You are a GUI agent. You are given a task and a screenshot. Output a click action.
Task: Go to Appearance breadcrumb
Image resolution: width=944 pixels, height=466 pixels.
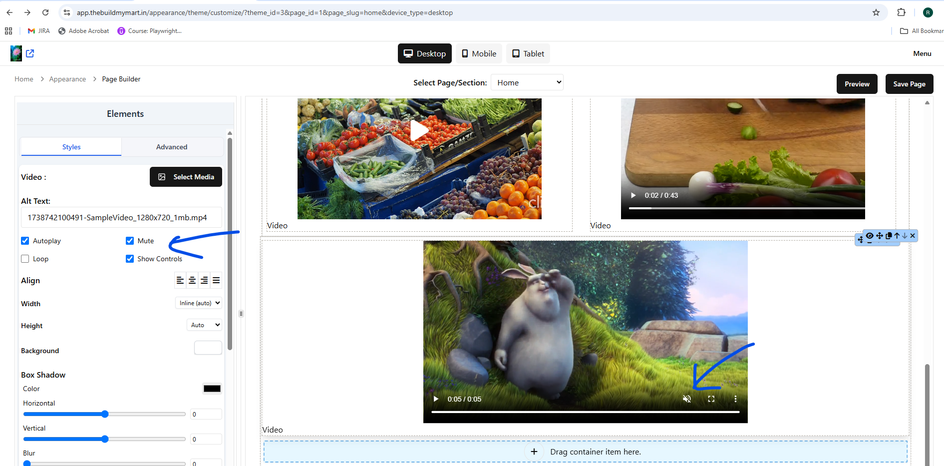pos(67,79)
